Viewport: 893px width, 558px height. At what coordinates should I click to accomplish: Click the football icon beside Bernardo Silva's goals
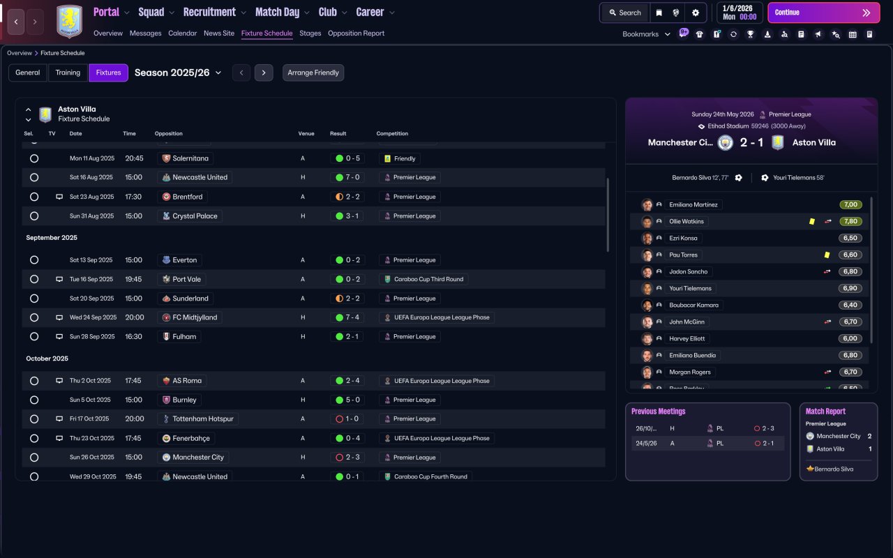coord(739,178)
